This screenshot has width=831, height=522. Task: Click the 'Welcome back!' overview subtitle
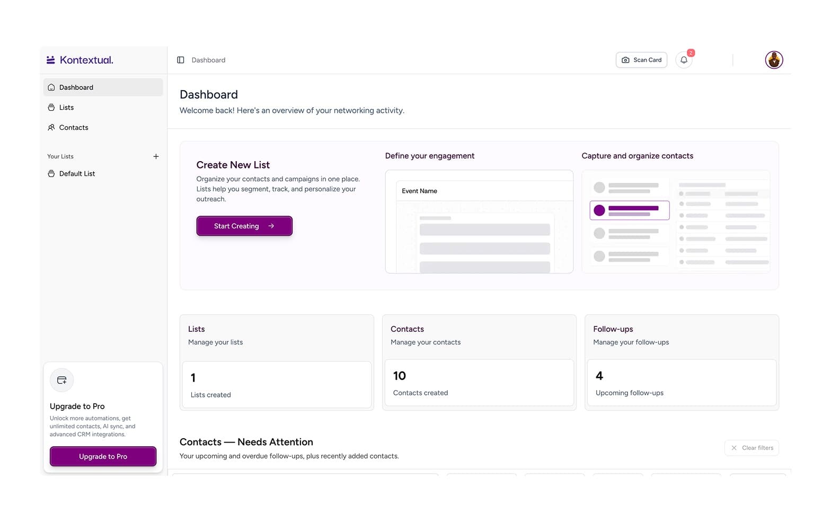click(x=292, y=110)
